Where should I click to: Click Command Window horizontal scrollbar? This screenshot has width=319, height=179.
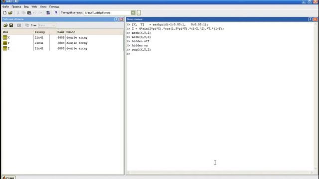coord(220,173)
